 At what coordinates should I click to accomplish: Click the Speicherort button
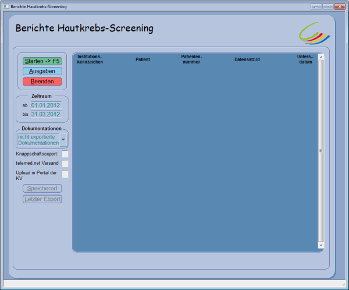42,188
